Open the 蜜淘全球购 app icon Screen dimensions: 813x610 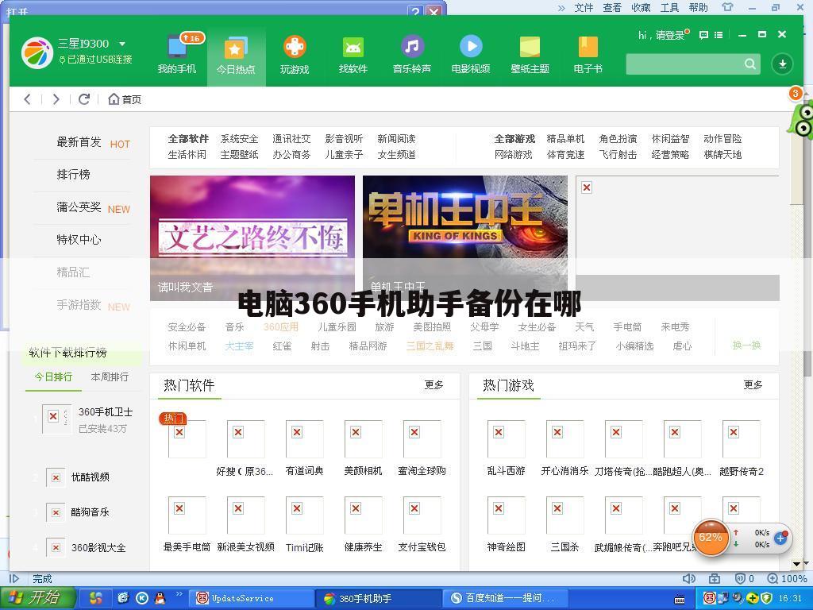point(422,438)
